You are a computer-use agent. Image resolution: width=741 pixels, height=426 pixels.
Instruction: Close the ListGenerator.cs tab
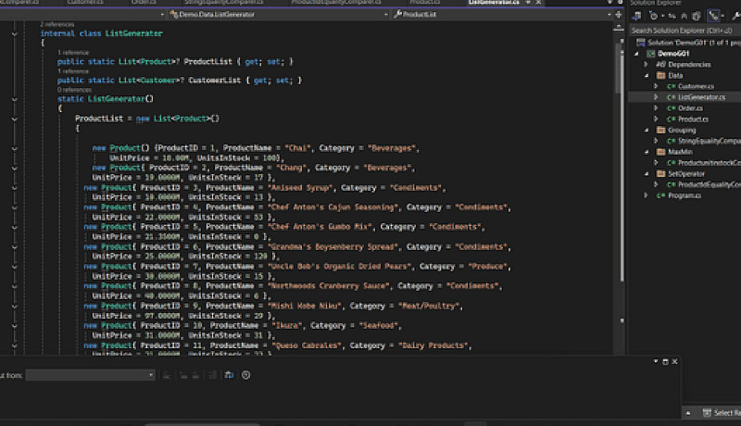pos(538,3)
